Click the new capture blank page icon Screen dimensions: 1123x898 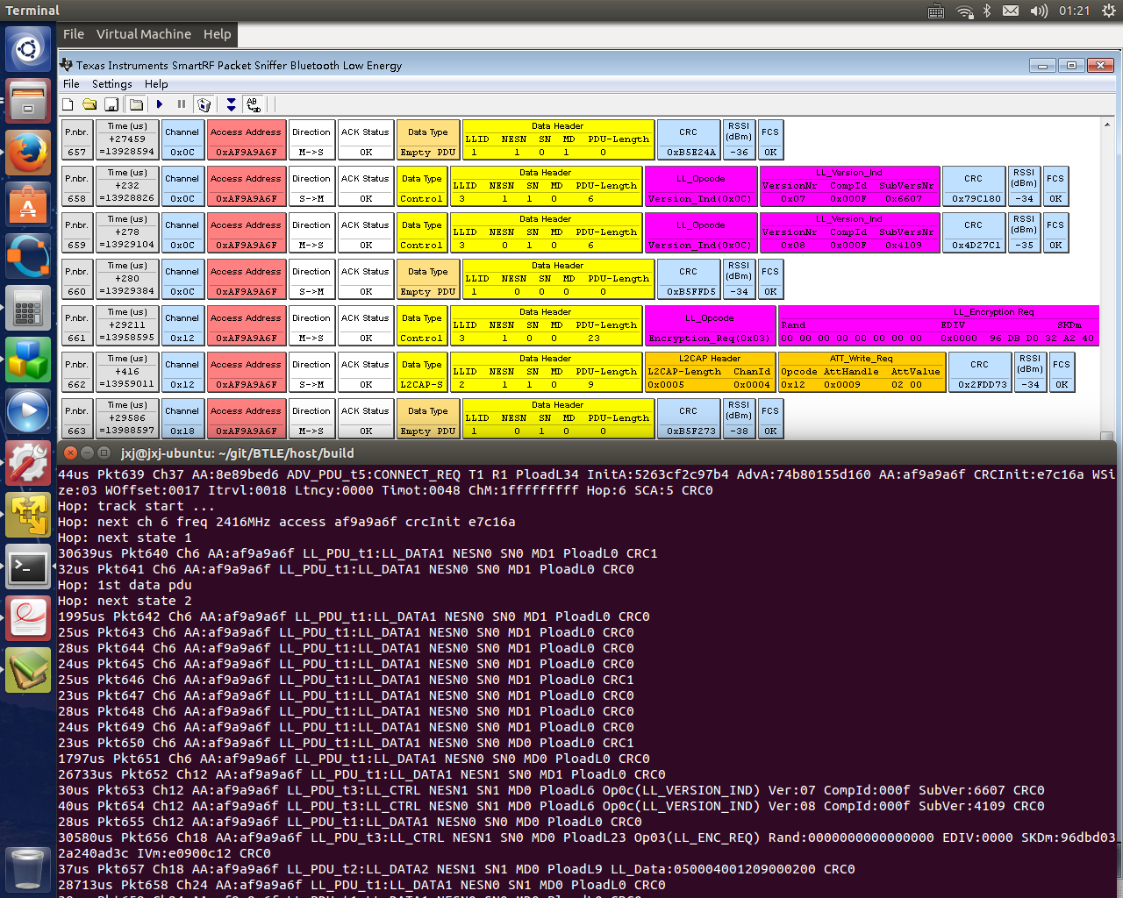(68, 104)
